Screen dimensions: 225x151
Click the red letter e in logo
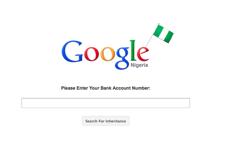pyautogui.click(x=143, y=54)
